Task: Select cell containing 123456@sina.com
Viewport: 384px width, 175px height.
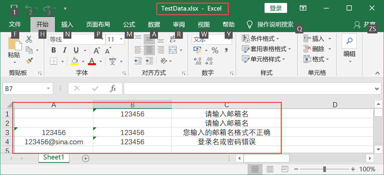Action: (x=54, y=142)
